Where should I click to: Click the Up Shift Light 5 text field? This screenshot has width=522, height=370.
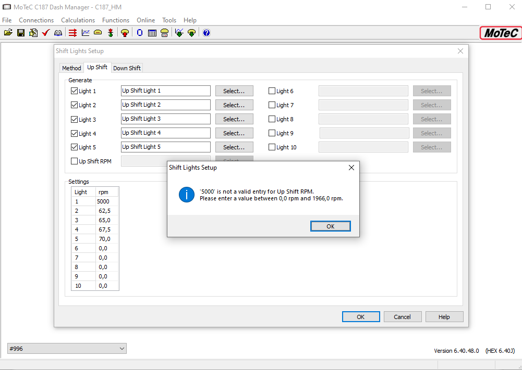point(166,147)
